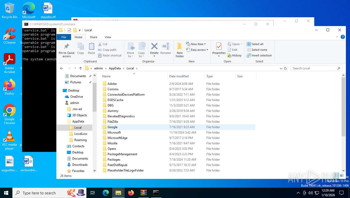Open the Move to menu

(x=130, y=50)
